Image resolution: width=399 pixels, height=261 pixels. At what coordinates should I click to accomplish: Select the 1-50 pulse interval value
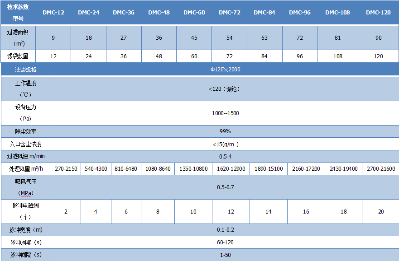tap(225, 255)
